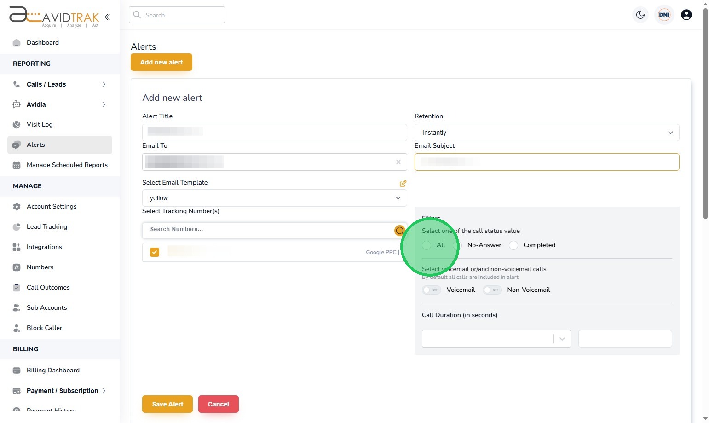Open Manage Scheduled Reports
This screenshot has height=423, width=709.
tap(67, 165)
